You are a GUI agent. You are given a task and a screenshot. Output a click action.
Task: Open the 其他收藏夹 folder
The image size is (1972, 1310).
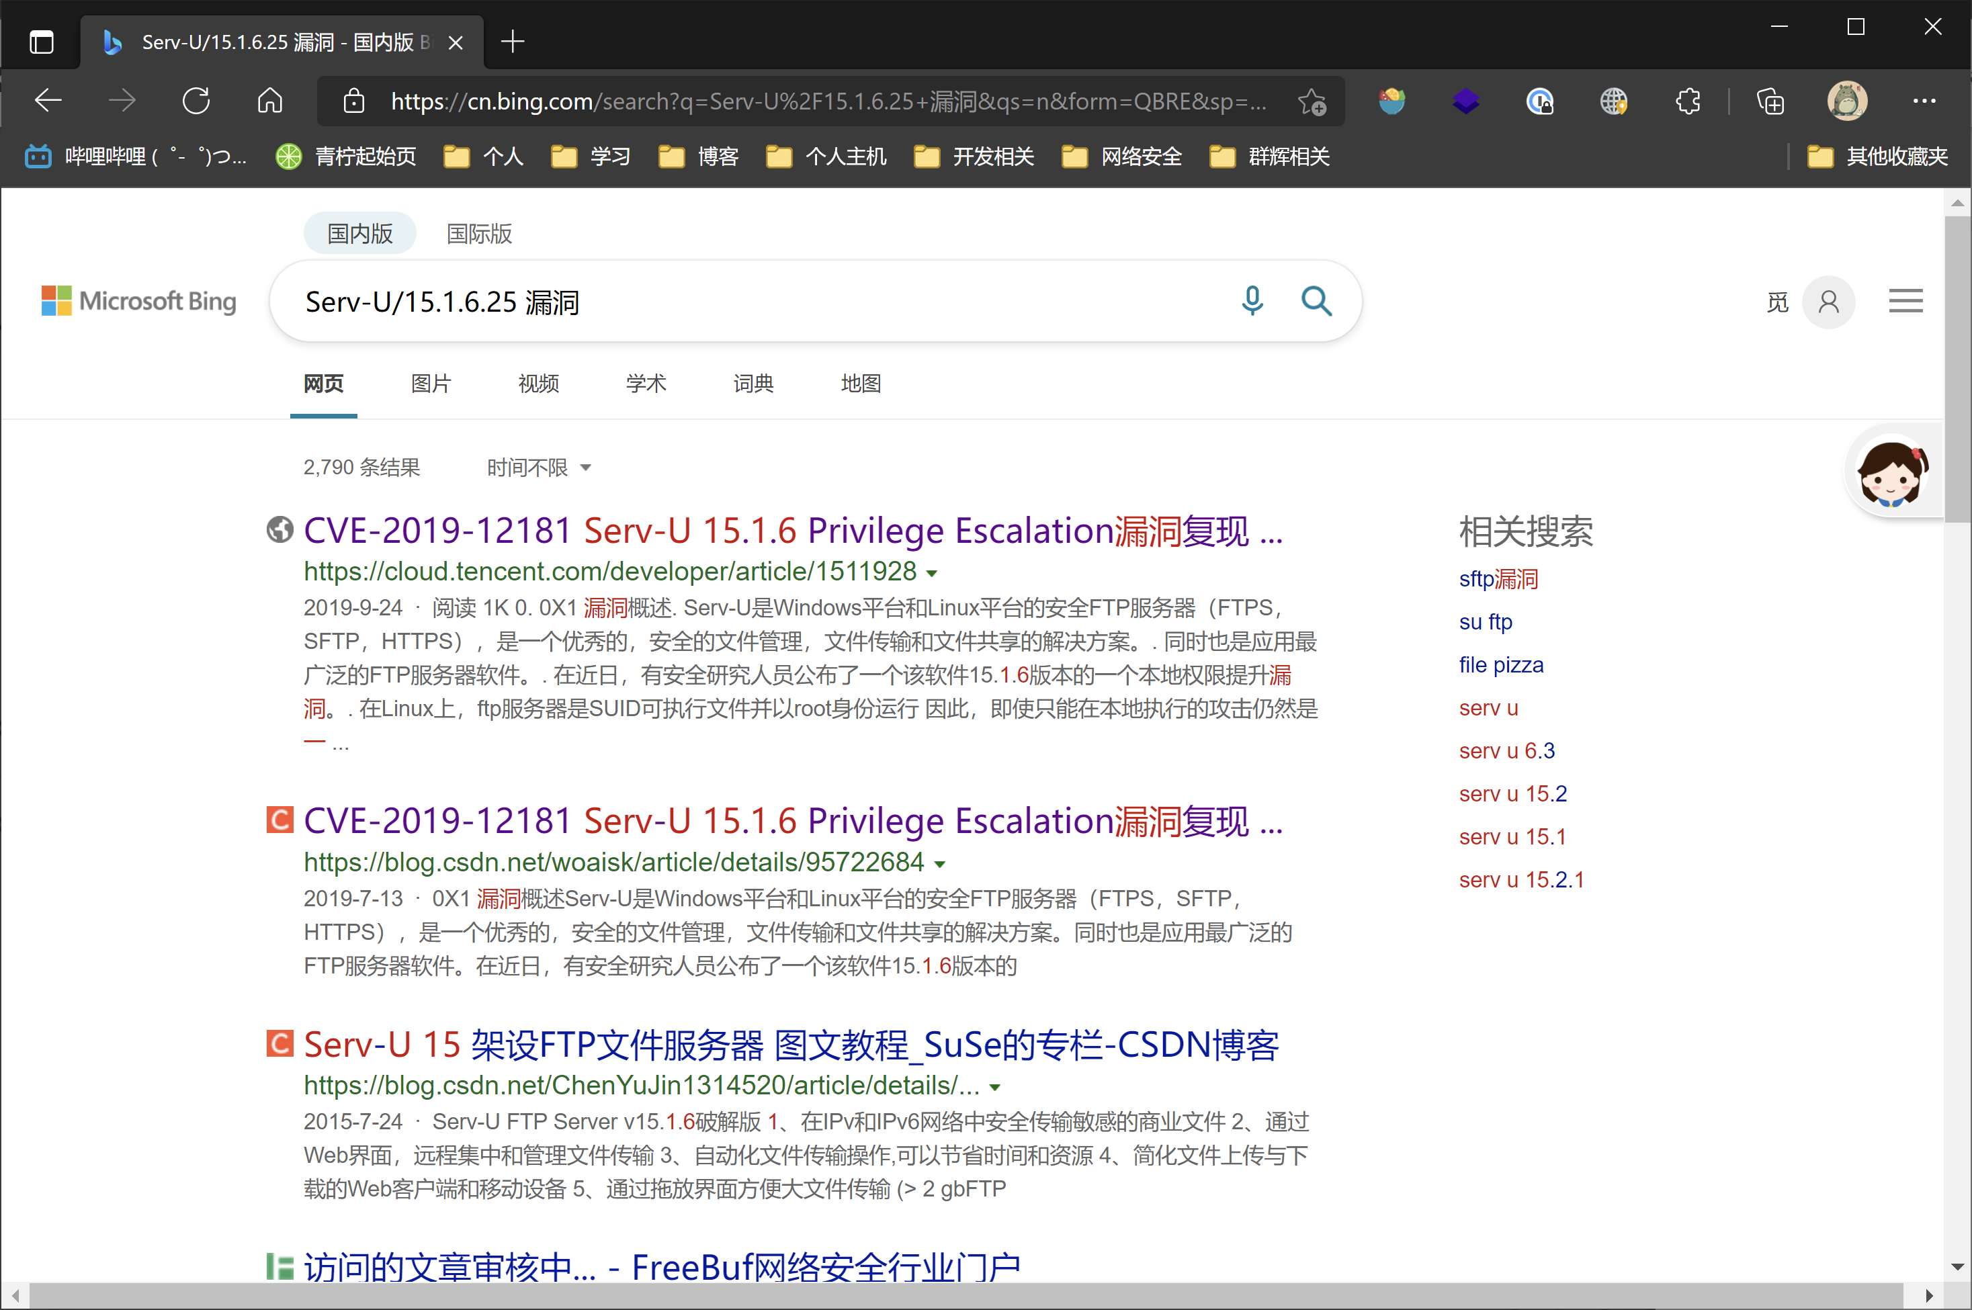tap(1877, 157)
